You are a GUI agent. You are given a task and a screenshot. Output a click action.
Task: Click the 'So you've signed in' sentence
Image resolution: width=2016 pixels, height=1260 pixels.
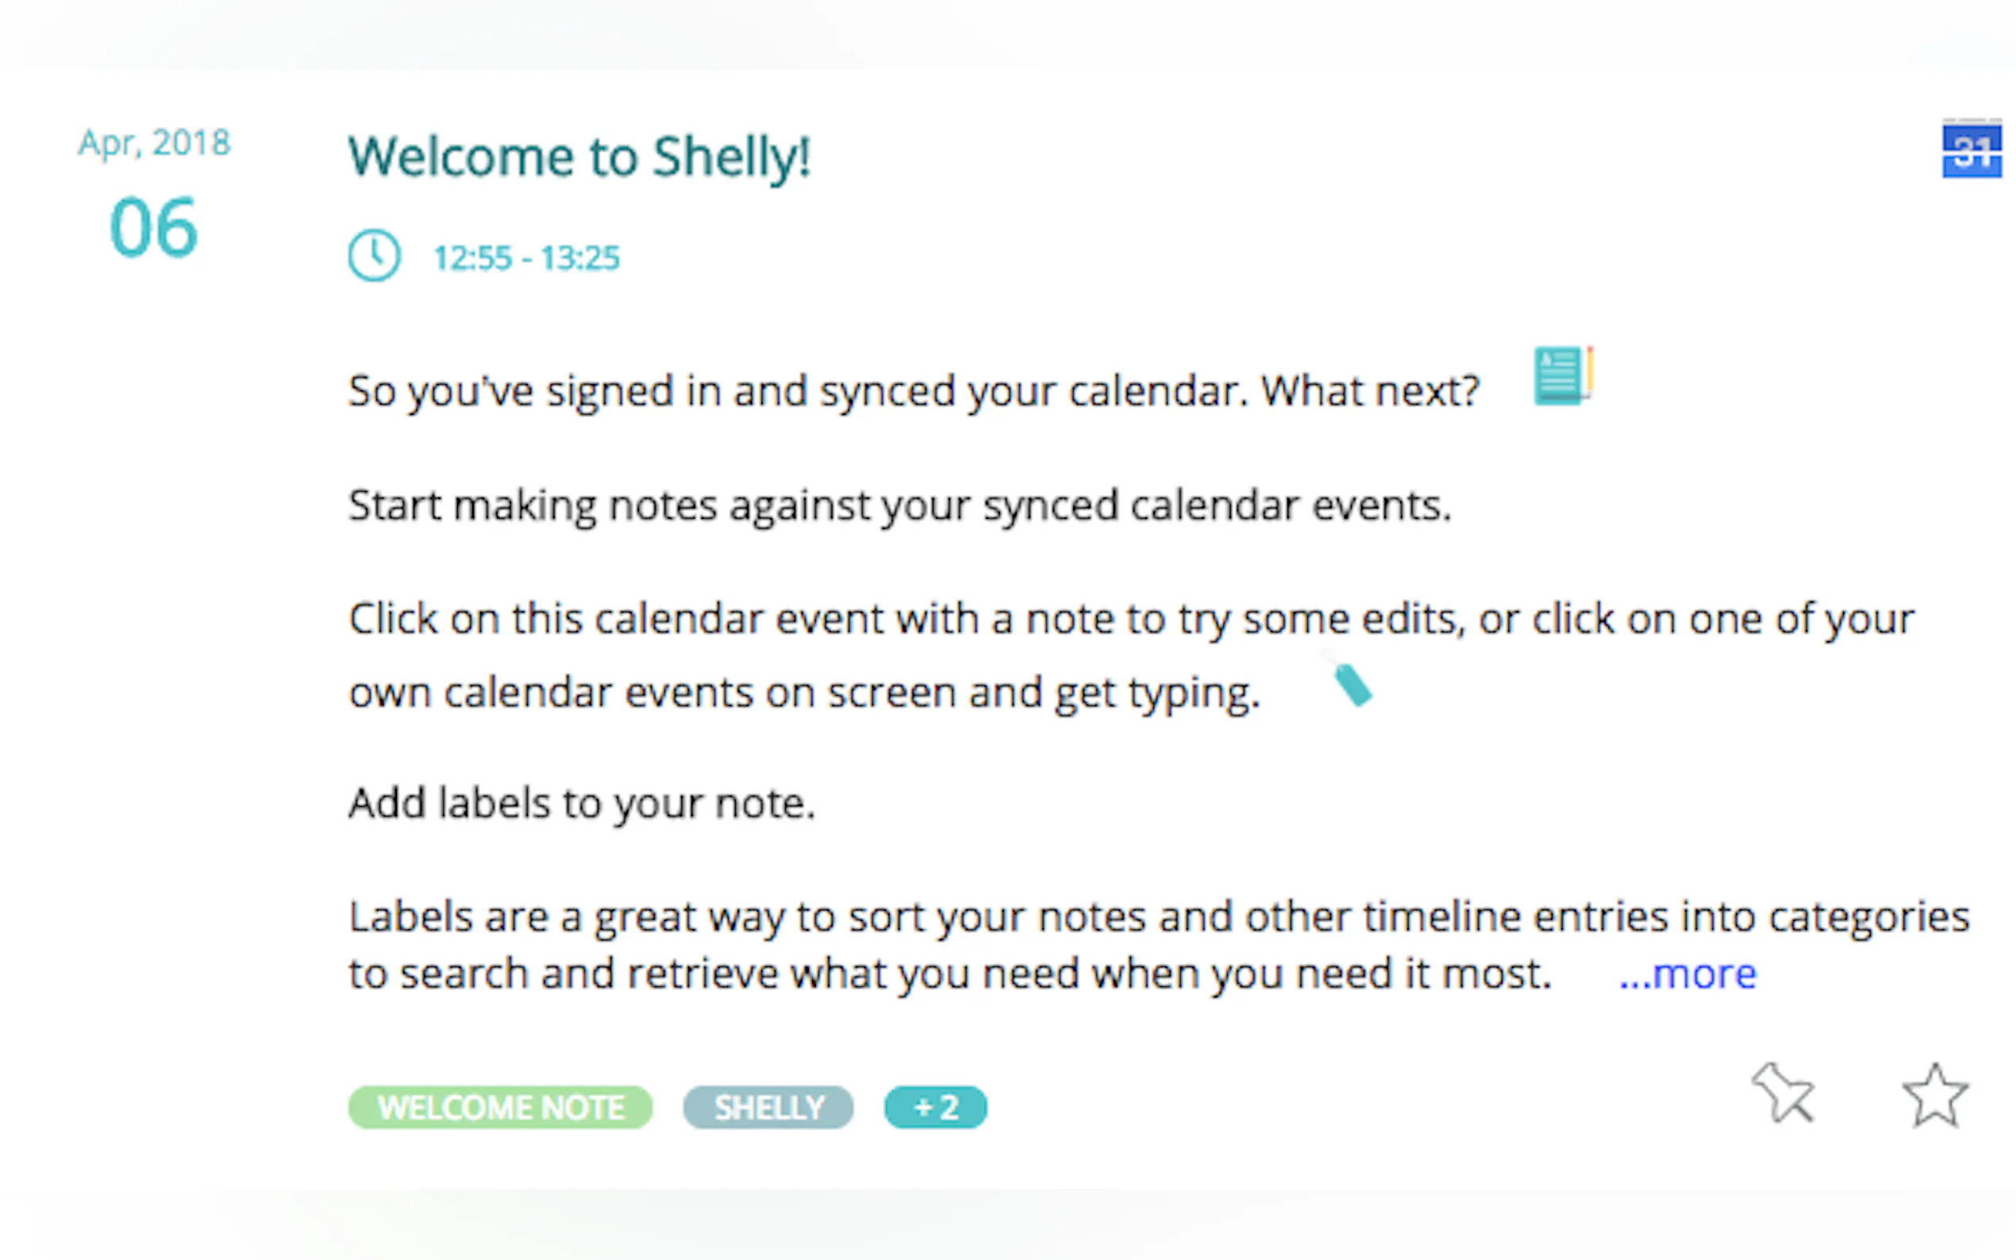click(914, 391)
